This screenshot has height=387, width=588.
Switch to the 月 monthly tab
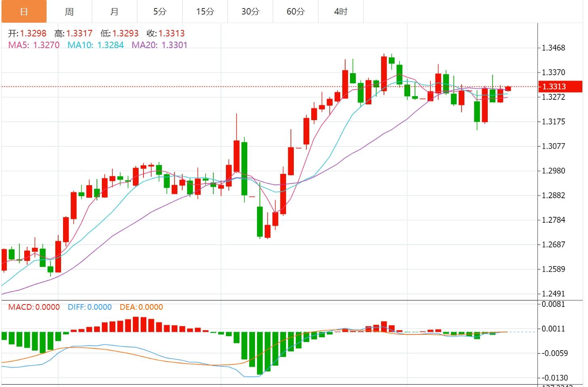pyautogui.click(x=114, y=12)
